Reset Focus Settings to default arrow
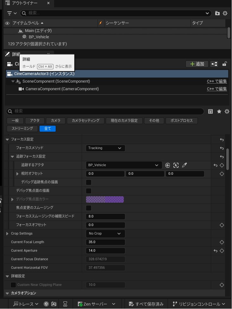 pos(222,140)
